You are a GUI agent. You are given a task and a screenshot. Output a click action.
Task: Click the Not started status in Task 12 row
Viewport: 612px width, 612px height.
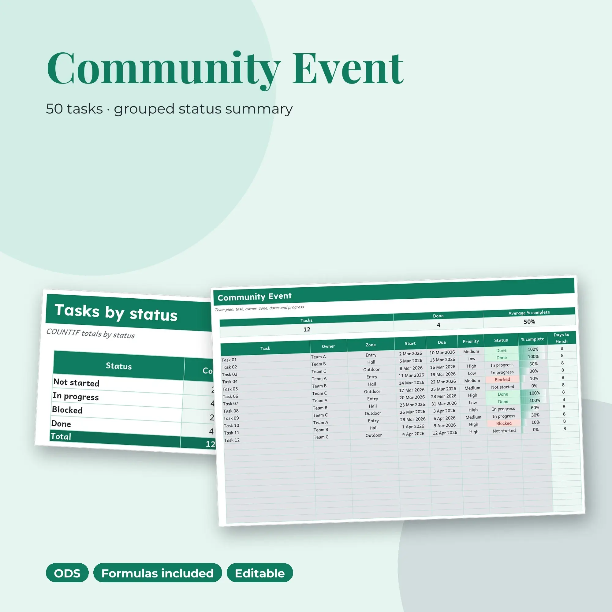504,431
